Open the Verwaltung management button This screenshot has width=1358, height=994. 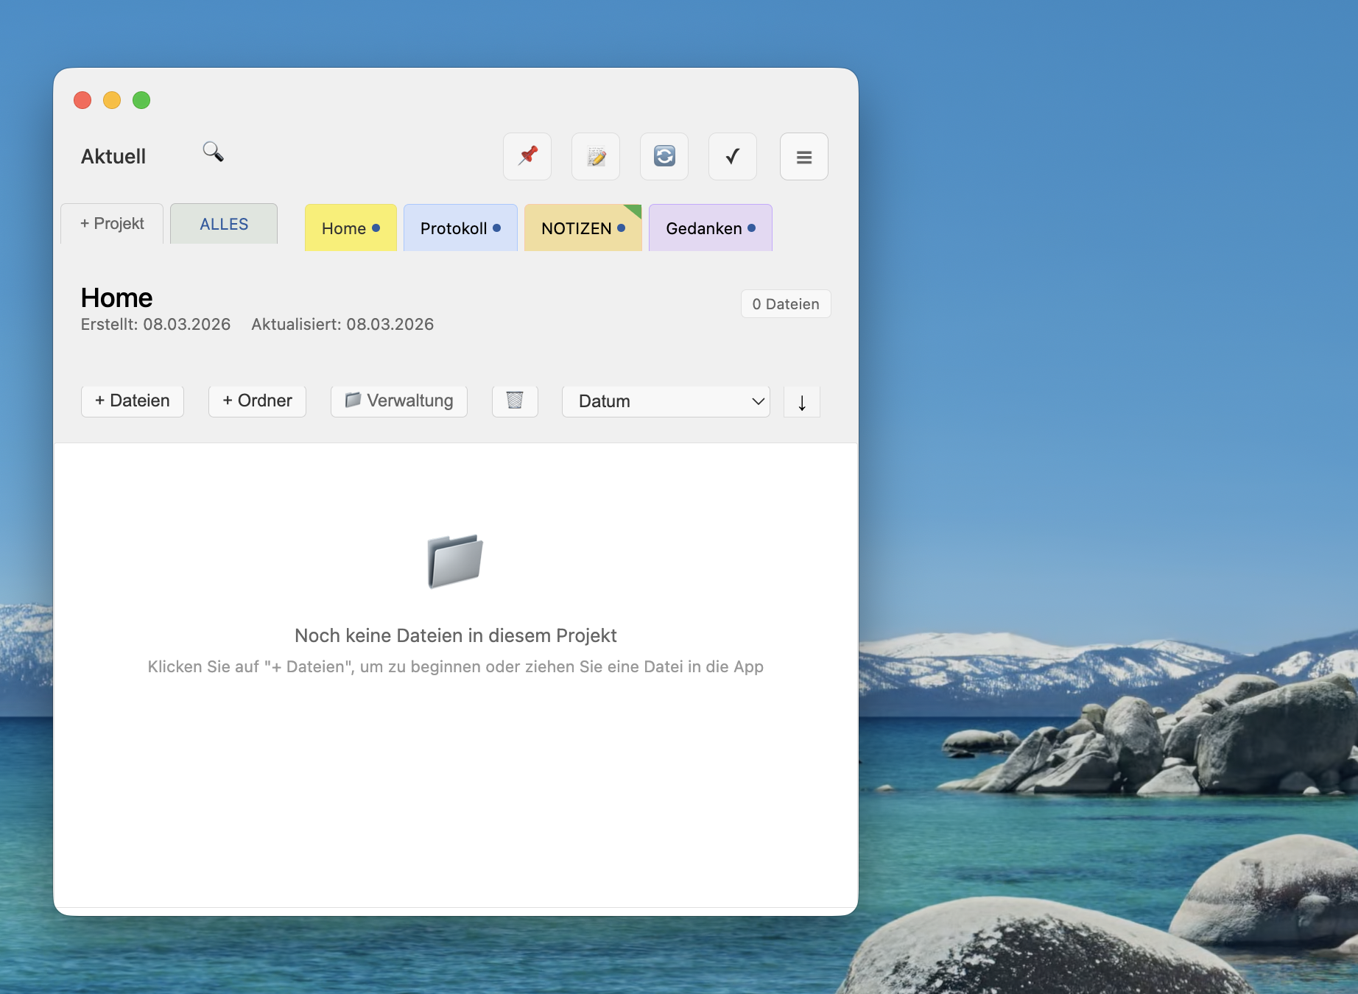(x=399, y=401)
